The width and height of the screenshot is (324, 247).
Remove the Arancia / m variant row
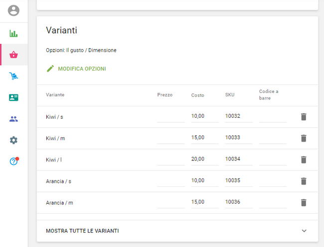304,202
